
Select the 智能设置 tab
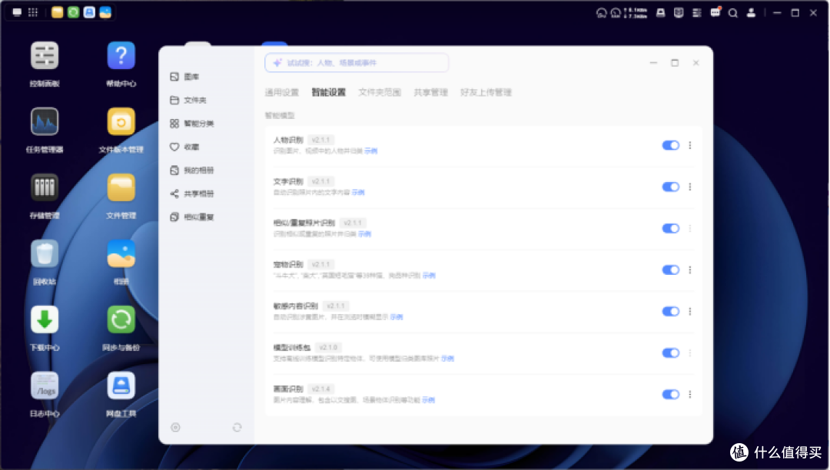329,92
